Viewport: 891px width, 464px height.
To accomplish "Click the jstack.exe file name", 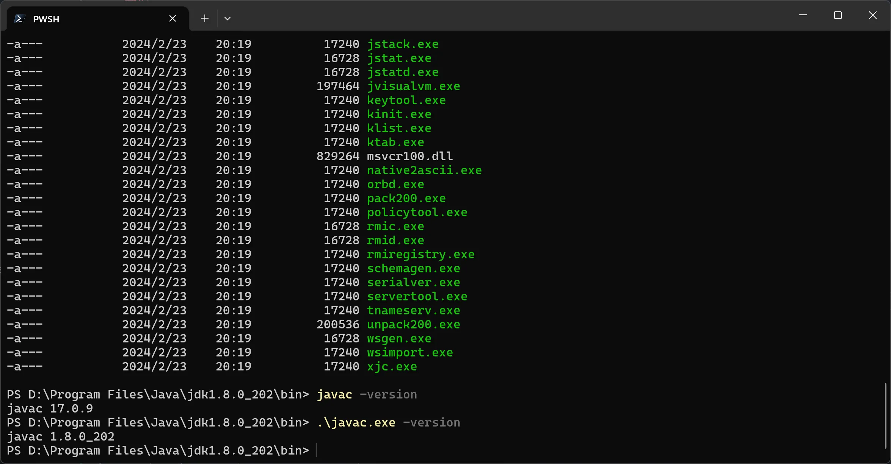I will click(403, 44).
